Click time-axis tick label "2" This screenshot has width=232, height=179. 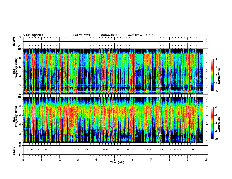[x=60, y=160]
